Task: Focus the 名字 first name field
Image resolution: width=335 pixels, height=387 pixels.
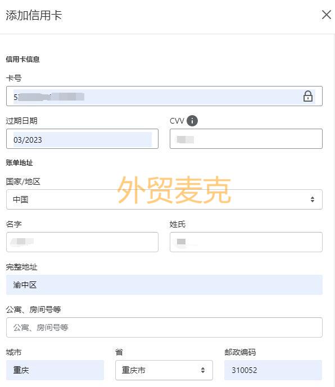Action: (82, 242)
